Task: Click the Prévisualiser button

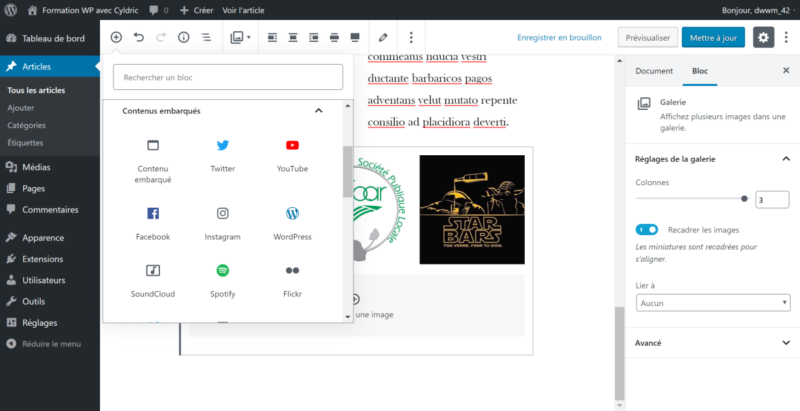Action: 648,37
